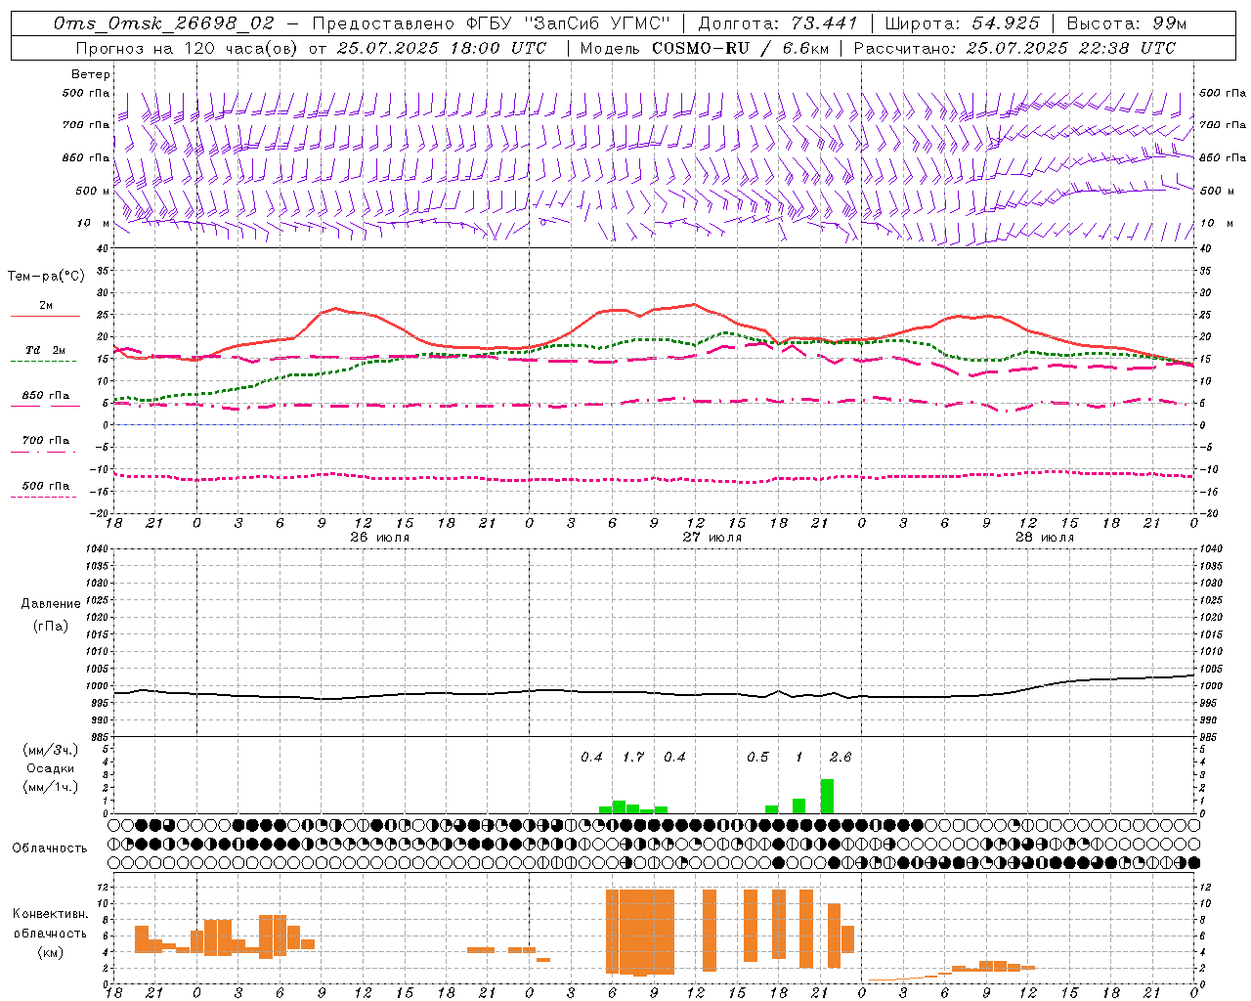This screenshot has height=1001, width=1251.
Task: Click the Облачность cloud cover label
Action: click(x=50, y=849)
